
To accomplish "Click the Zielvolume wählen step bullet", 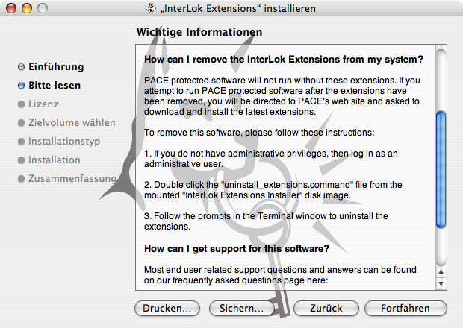I will 21,122.
